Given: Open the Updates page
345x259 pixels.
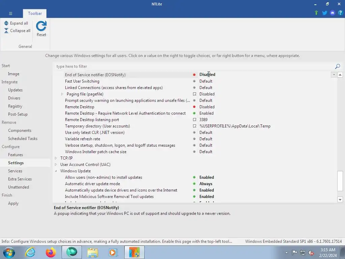Looking at the screenshot, I should click(15, 90).
